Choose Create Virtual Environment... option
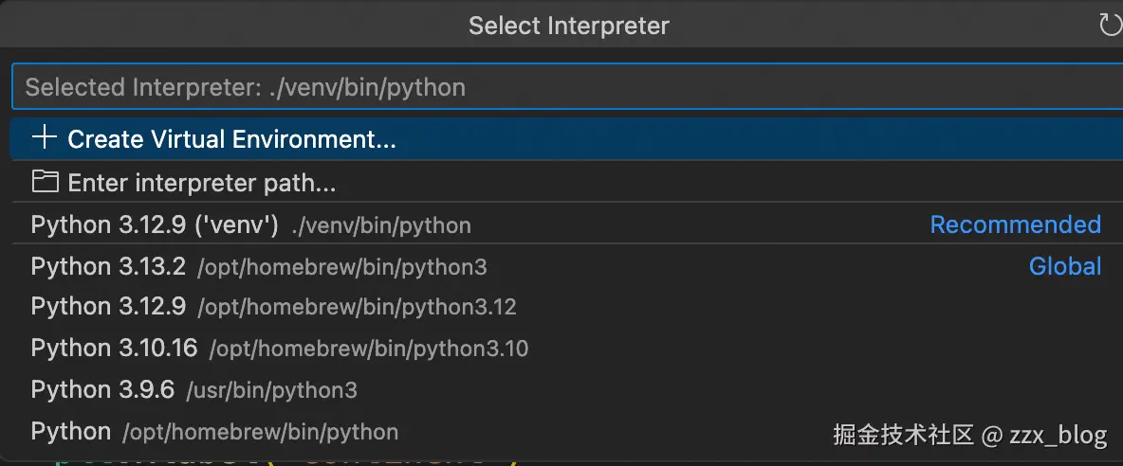The image size is (1123, 466). [x=231, y=140]
